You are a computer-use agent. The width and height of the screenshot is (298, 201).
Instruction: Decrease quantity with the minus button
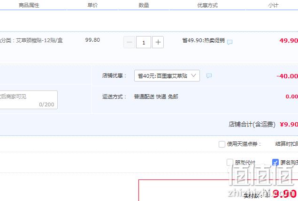tap(129, 42)
